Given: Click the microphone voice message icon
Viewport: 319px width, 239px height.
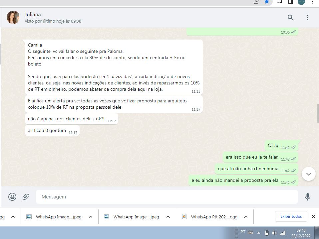Looking at the screenshot, I should 308,197.
